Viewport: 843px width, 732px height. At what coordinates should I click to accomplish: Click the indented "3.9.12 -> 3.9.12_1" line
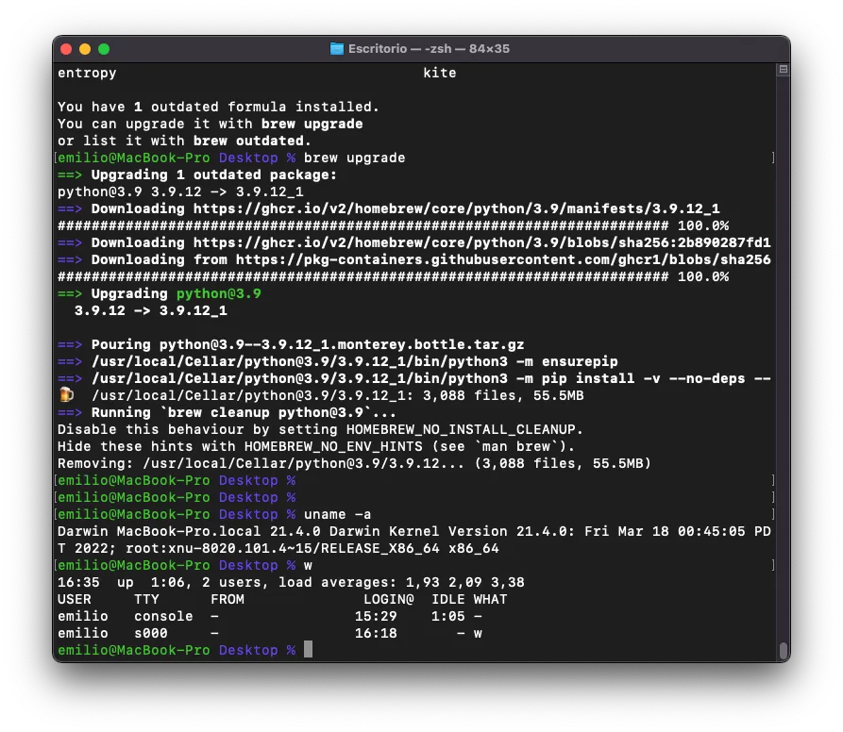click(x=150, y=311)
